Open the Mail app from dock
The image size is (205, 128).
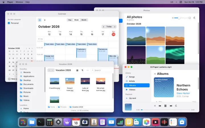(x=111, y=122)
